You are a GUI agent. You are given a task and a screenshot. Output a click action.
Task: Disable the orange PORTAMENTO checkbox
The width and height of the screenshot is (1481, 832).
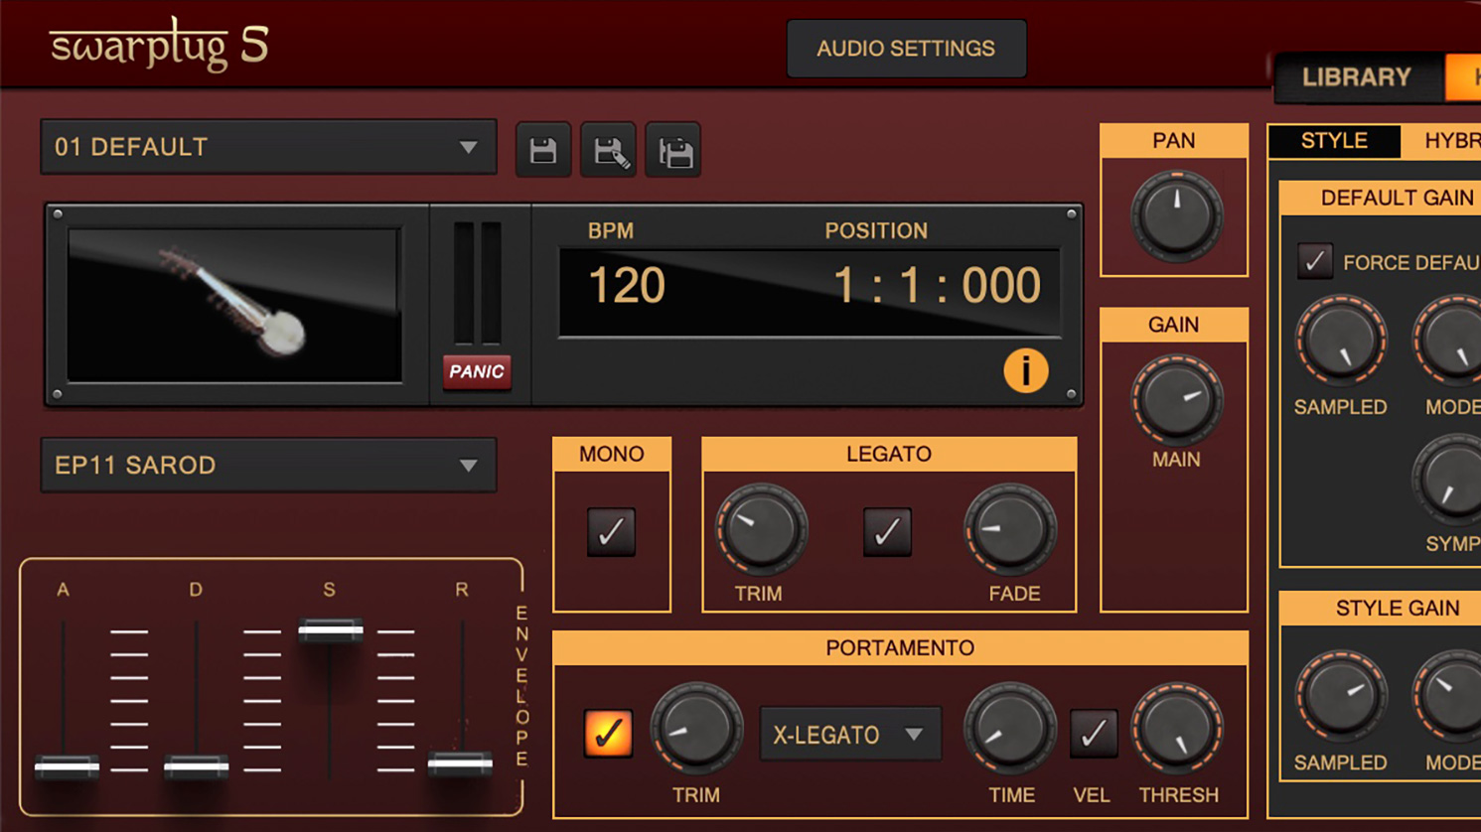[x=608, y=734]
